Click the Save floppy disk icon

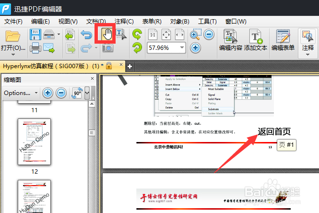pyautogui.click(x=35, y=34)
